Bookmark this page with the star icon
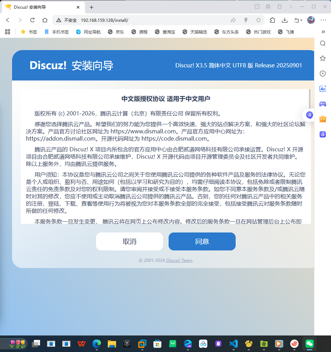331x352 pixels. (x=258, y=20)
